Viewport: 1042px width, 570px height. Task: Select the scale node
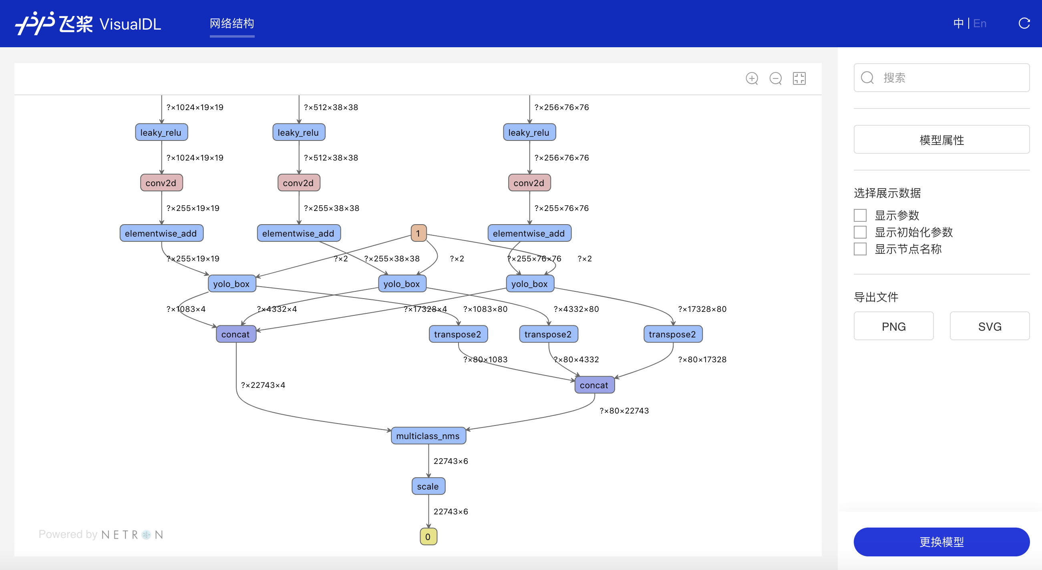428,486
